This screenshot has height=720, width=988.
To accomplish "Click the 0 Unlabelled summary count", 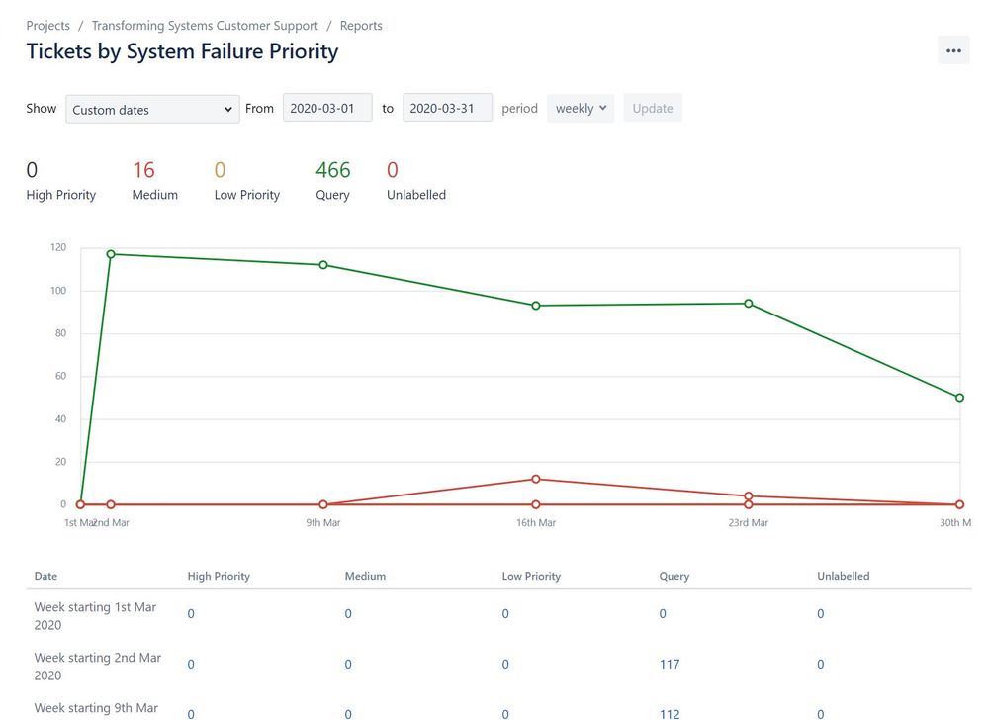I will [393, 170].
